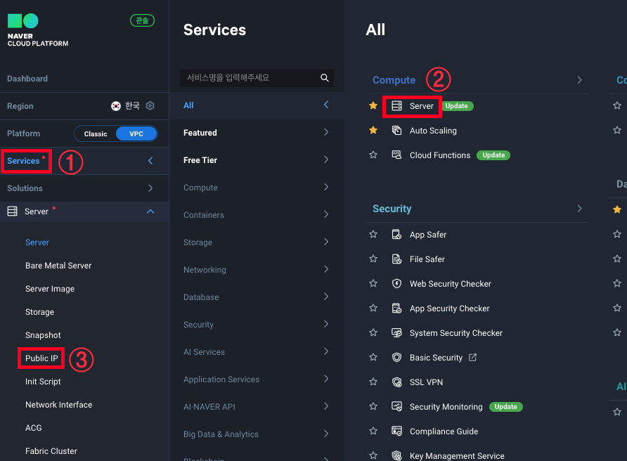Open ACG submenu item
The height and width of the screenshot is (461, 627).
[34, 428]
